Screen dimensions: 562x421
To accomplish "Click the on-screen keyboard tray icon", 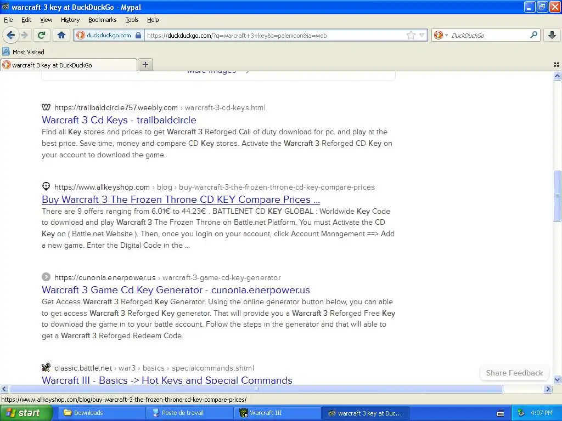I will [501, 413].
